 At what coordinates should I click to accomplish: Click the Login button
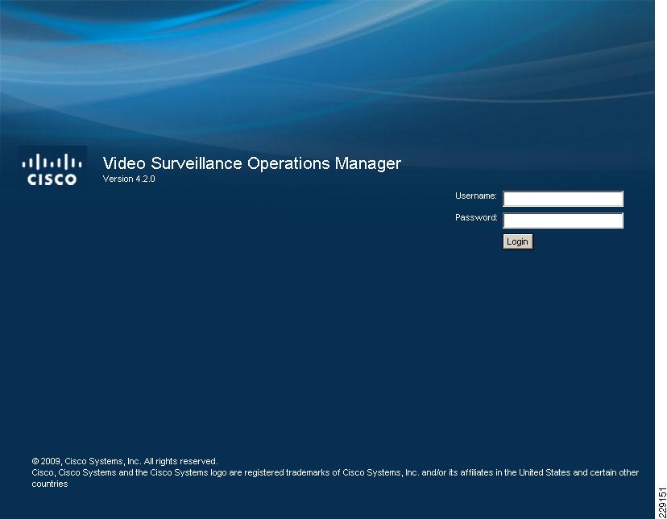[x=518, y=241]
